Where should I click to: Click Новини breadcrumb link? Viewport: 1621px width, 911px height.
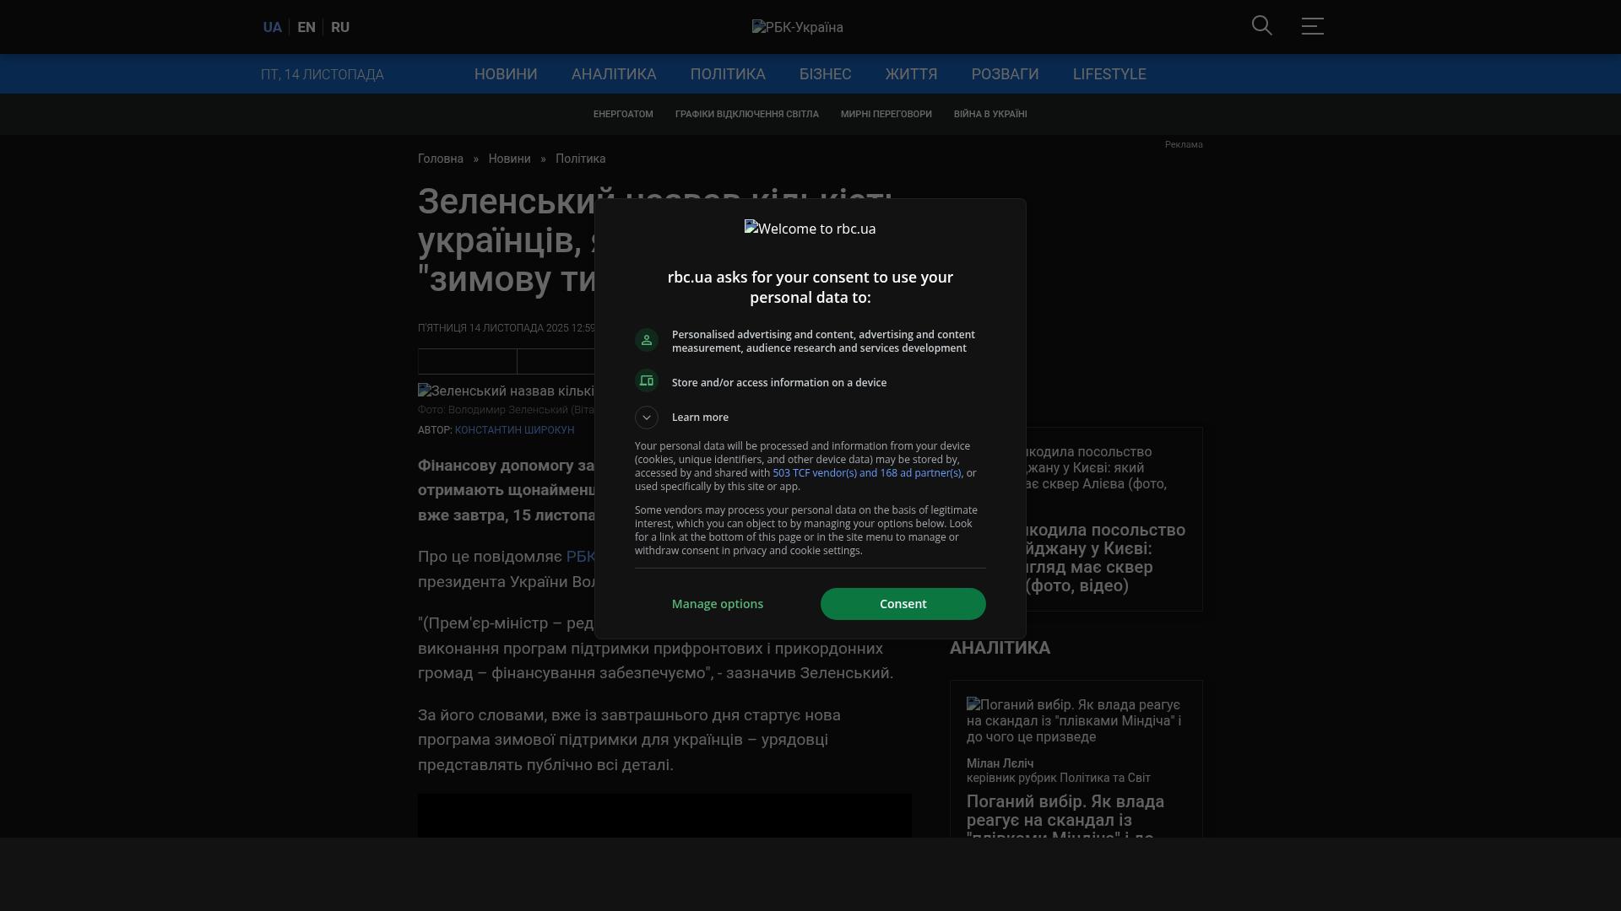(509, 159)
